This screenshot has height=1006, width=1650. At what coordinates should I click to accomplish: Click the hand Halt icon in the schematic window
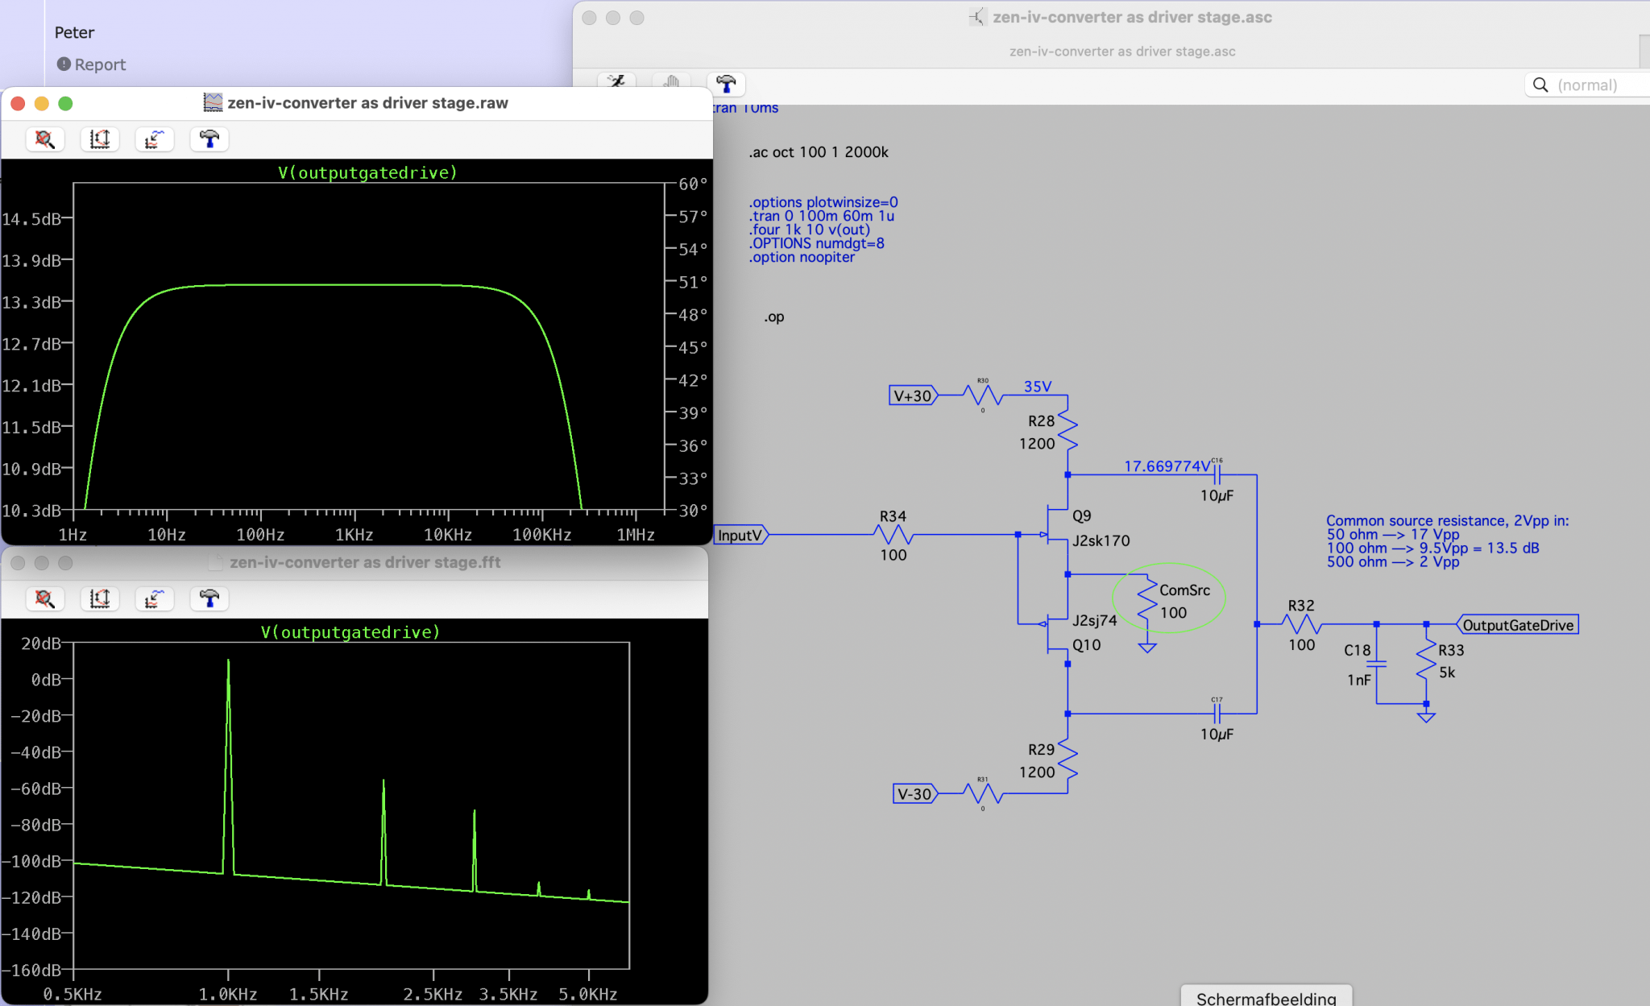[x=671, y=81]
